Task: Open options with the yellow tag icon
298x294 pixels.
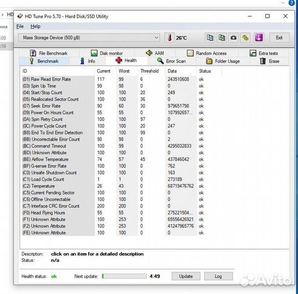Action: coord(245,38)
